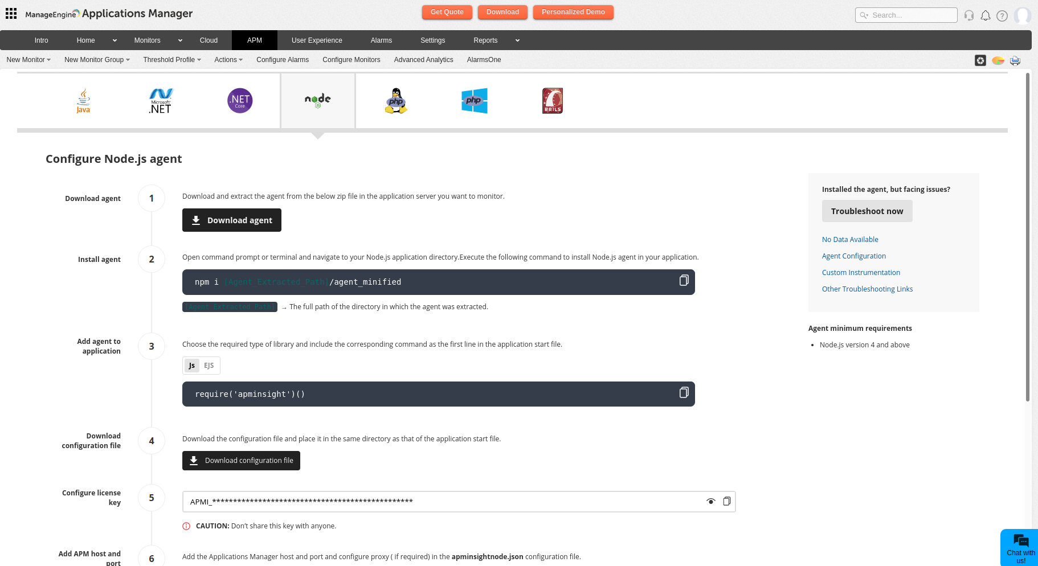This screenshot has height=566, width=1038.
Task: Open the New Monitor dropdown
Action: coord(28,60)
